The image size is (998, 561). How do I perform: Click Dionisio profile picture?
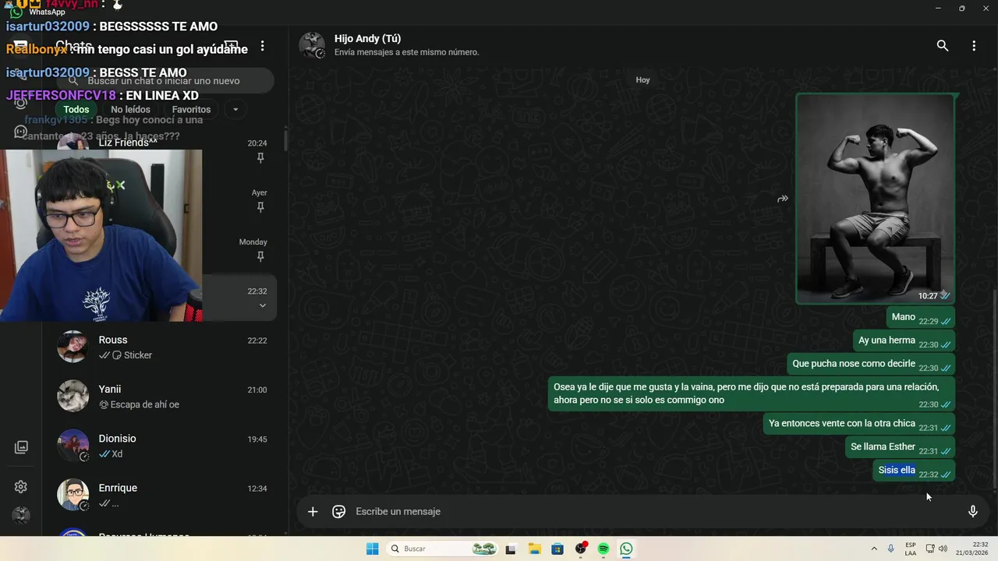point(73,445)
